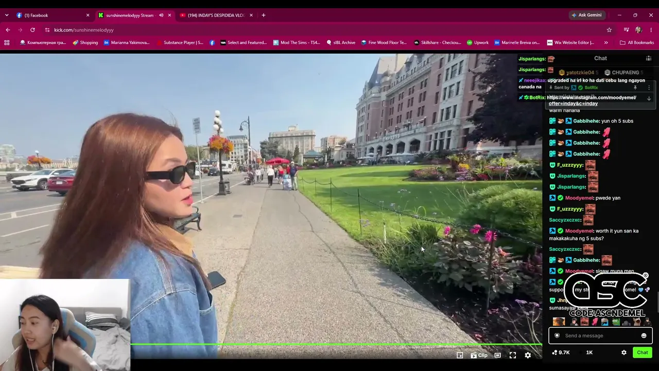Create a clip with the Clip button

[x=479, y=355]
